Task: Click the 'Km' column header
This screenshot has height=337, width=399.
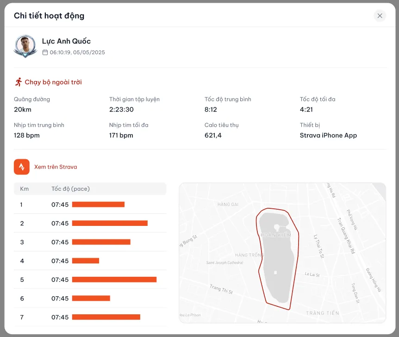Action: (x=25, y=189)
